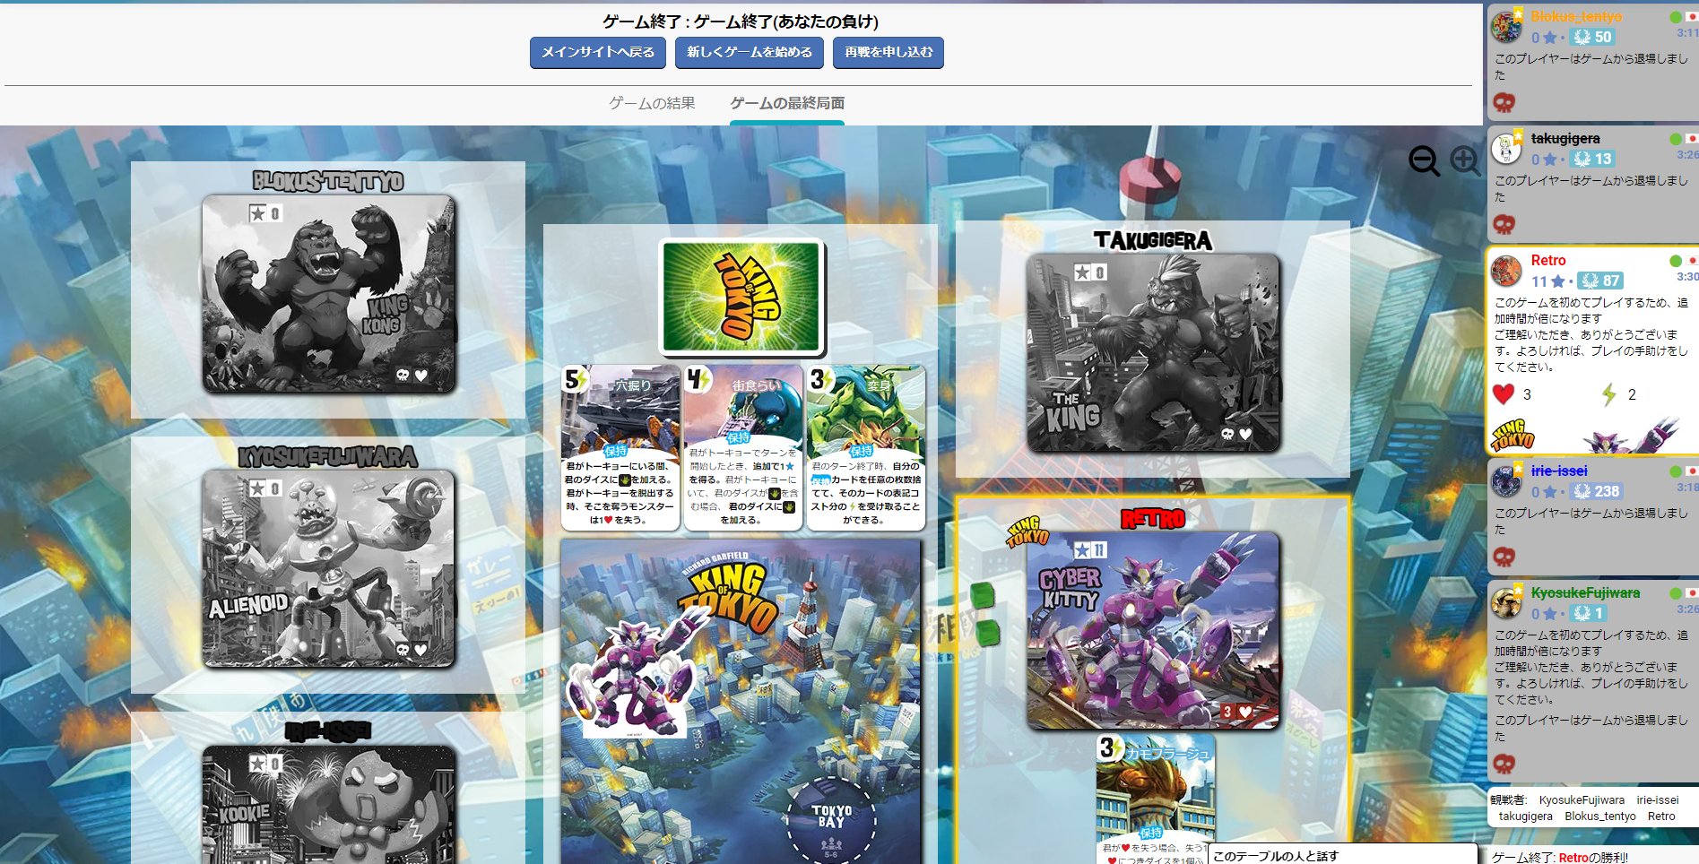The image size is (1699, 864).
Task: Click the star score on Cyber Kitty card
Action: 1090,549
